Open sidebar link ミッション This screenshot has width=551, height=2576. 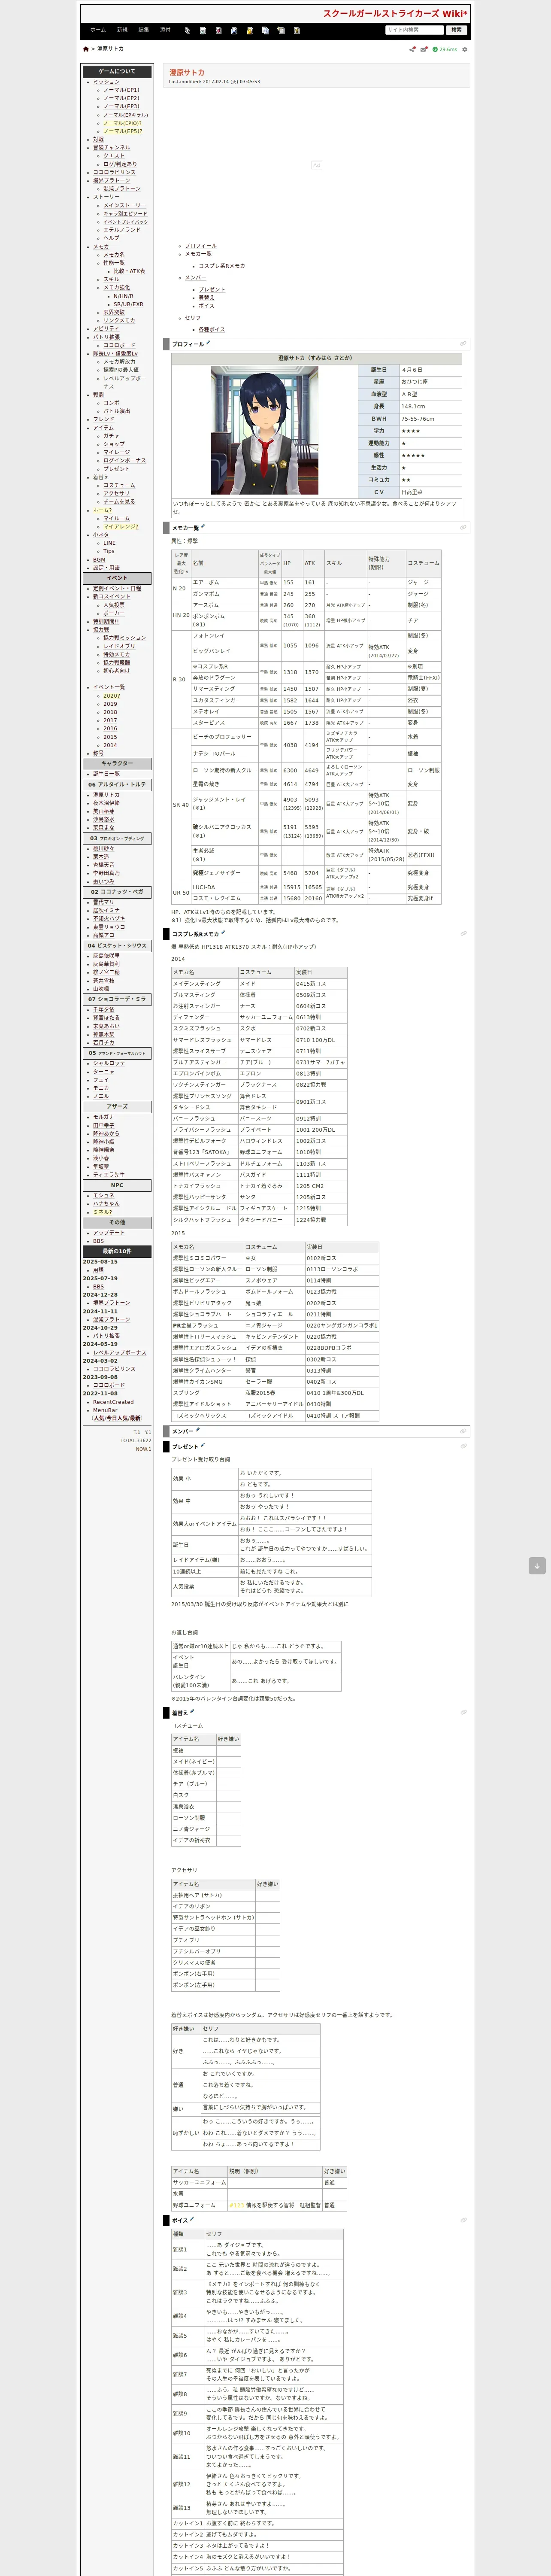tap(106, 82)
